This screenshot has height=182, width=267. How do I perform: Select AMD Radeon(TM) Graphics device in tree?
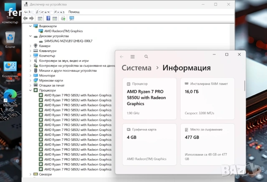(x=63, y=31)
